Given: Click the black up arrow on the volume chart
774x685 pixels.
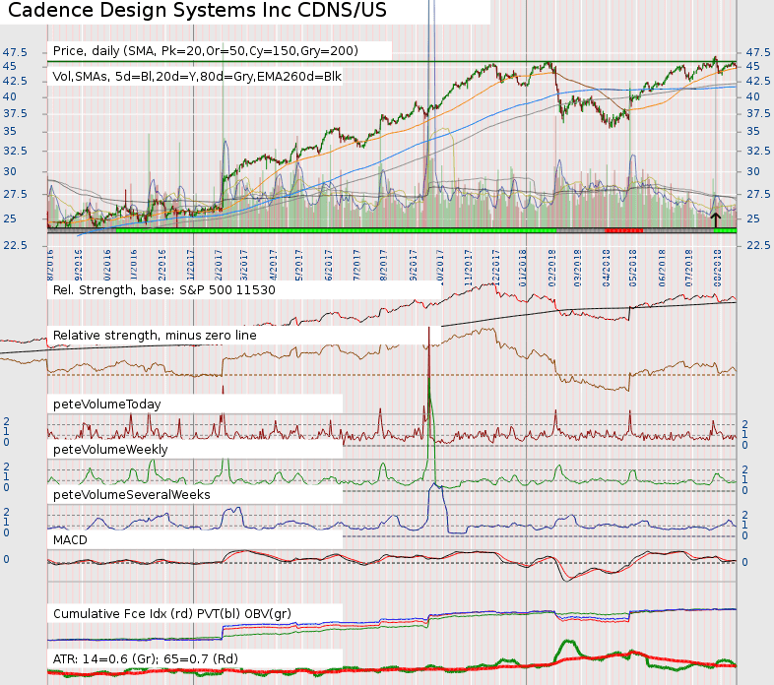Looking at the screenshot, I should tap(715, 219).
